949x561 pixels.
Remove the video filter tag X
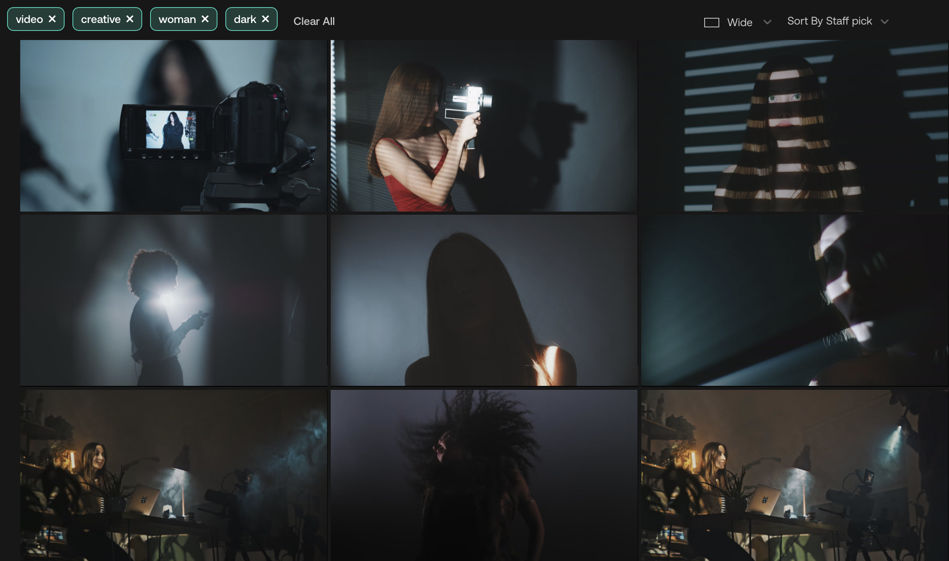point(52,19)
